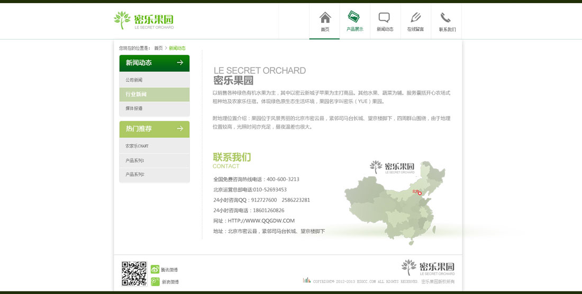Click the China map image
The image size is (582, 294).
coord(395,204)
